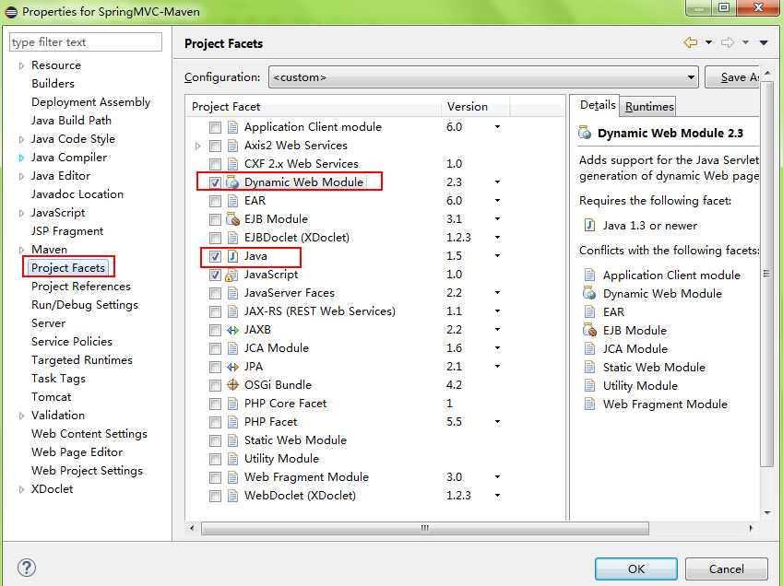The image size is (783, 586).
Task: Open Dynamic Web Module version dropdown
Action: [497, 182]
